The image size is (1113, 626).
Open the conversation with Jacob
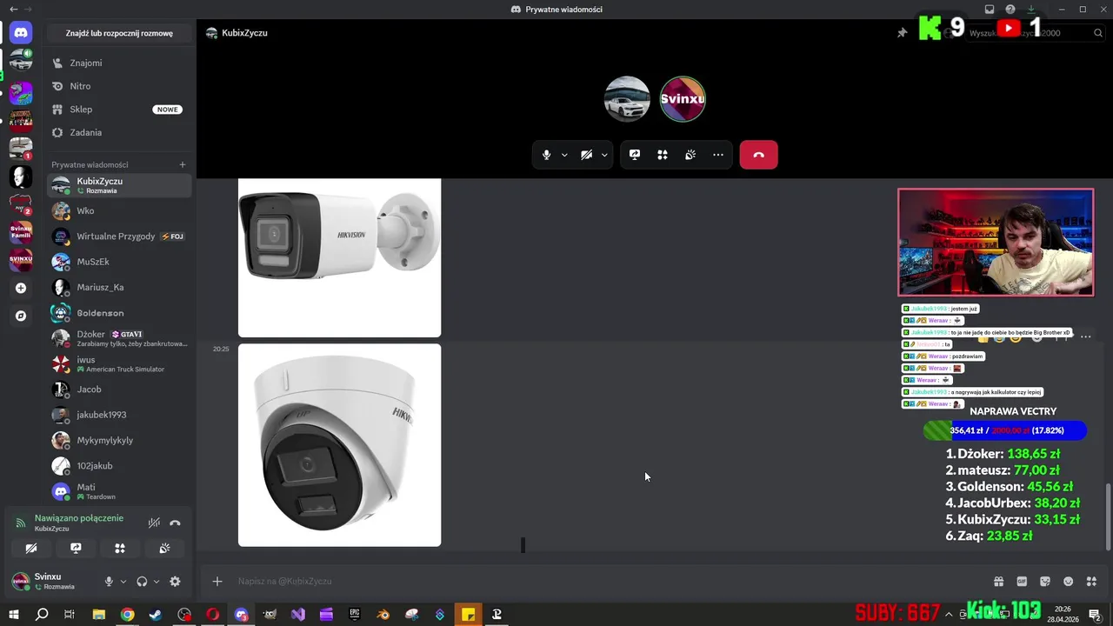click(121, 389)
